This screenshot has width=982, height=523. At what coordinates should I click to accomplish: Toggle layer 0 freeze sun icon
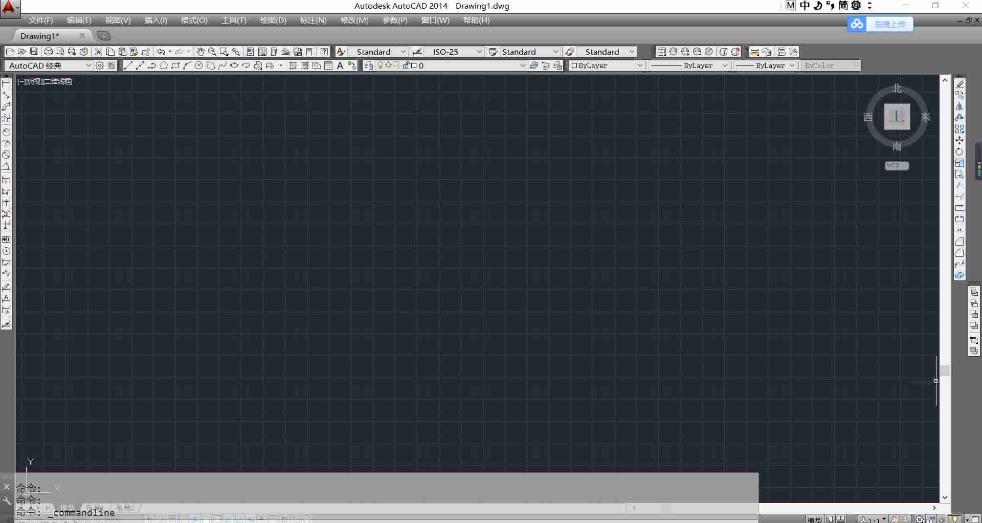pos(388,66)
